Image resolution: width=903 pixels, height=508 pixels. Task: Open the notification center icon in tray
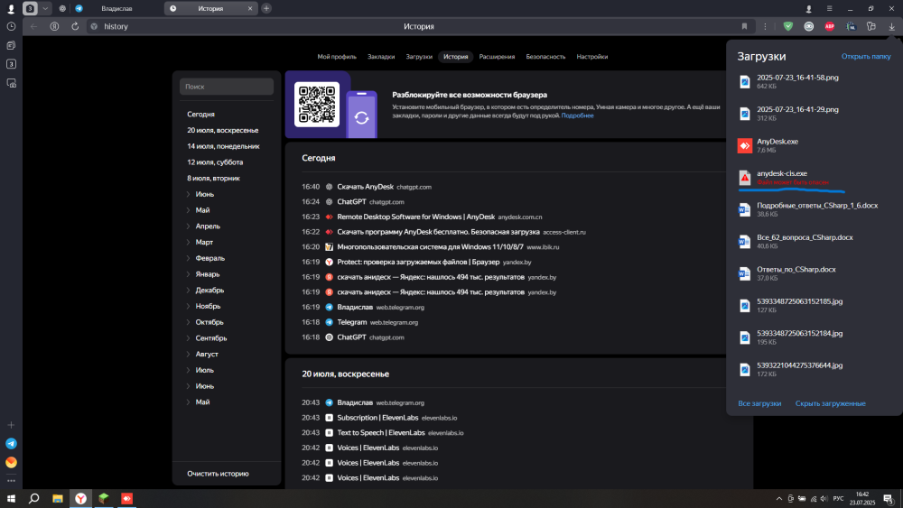coord(888,499)
